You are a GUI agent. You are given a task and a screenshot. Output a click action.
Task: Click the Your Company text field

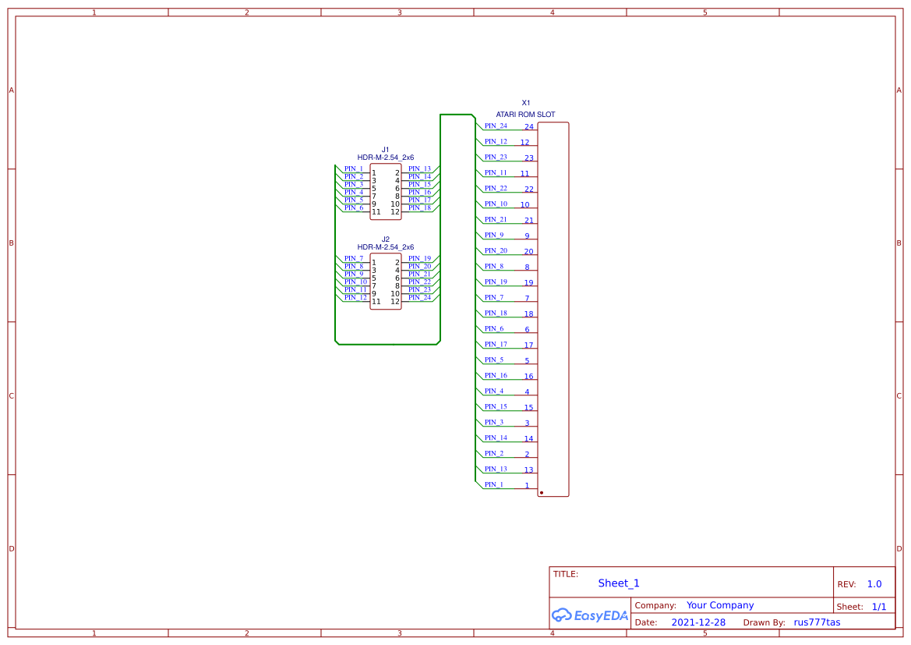[x=719, y=604]
